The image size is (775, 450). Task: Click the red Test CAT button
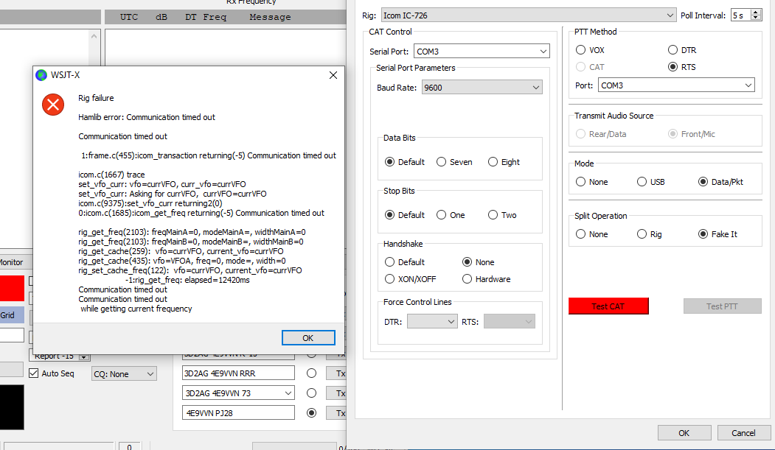tap(608, 306)
